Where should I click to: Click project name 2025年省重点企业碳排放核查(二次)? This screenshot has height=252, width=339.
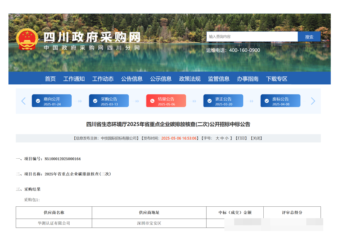[78, 174]
